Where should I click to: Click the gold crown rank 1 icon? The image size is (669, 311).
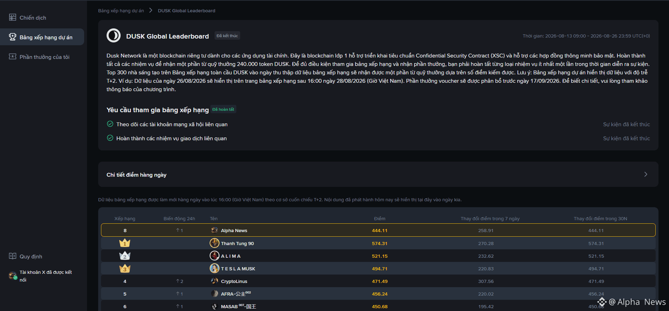[125, 243]
